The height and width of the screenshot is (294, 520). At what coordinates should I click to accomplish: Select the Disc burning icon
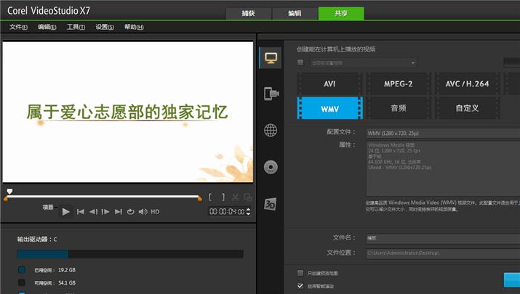(271, 167)
